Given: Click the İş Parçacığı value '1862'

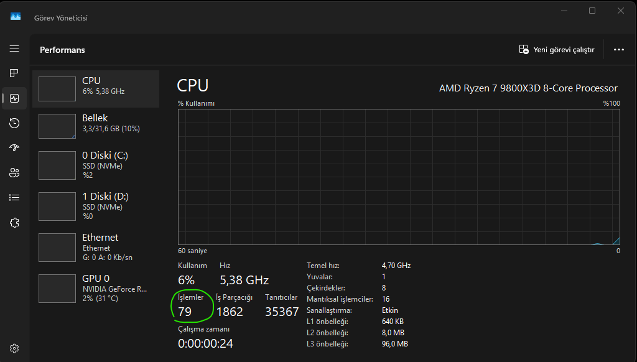Looking at the screenshot, I should coord(230,312).
